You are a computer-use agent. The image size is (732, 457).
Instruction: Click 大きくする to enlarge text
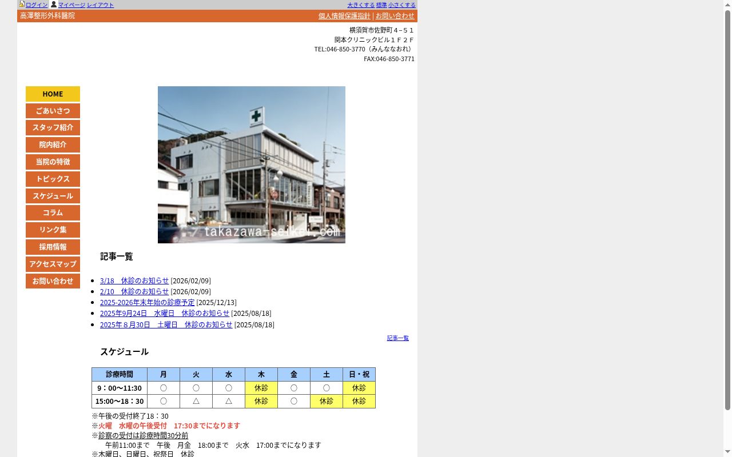click(361, 5)
